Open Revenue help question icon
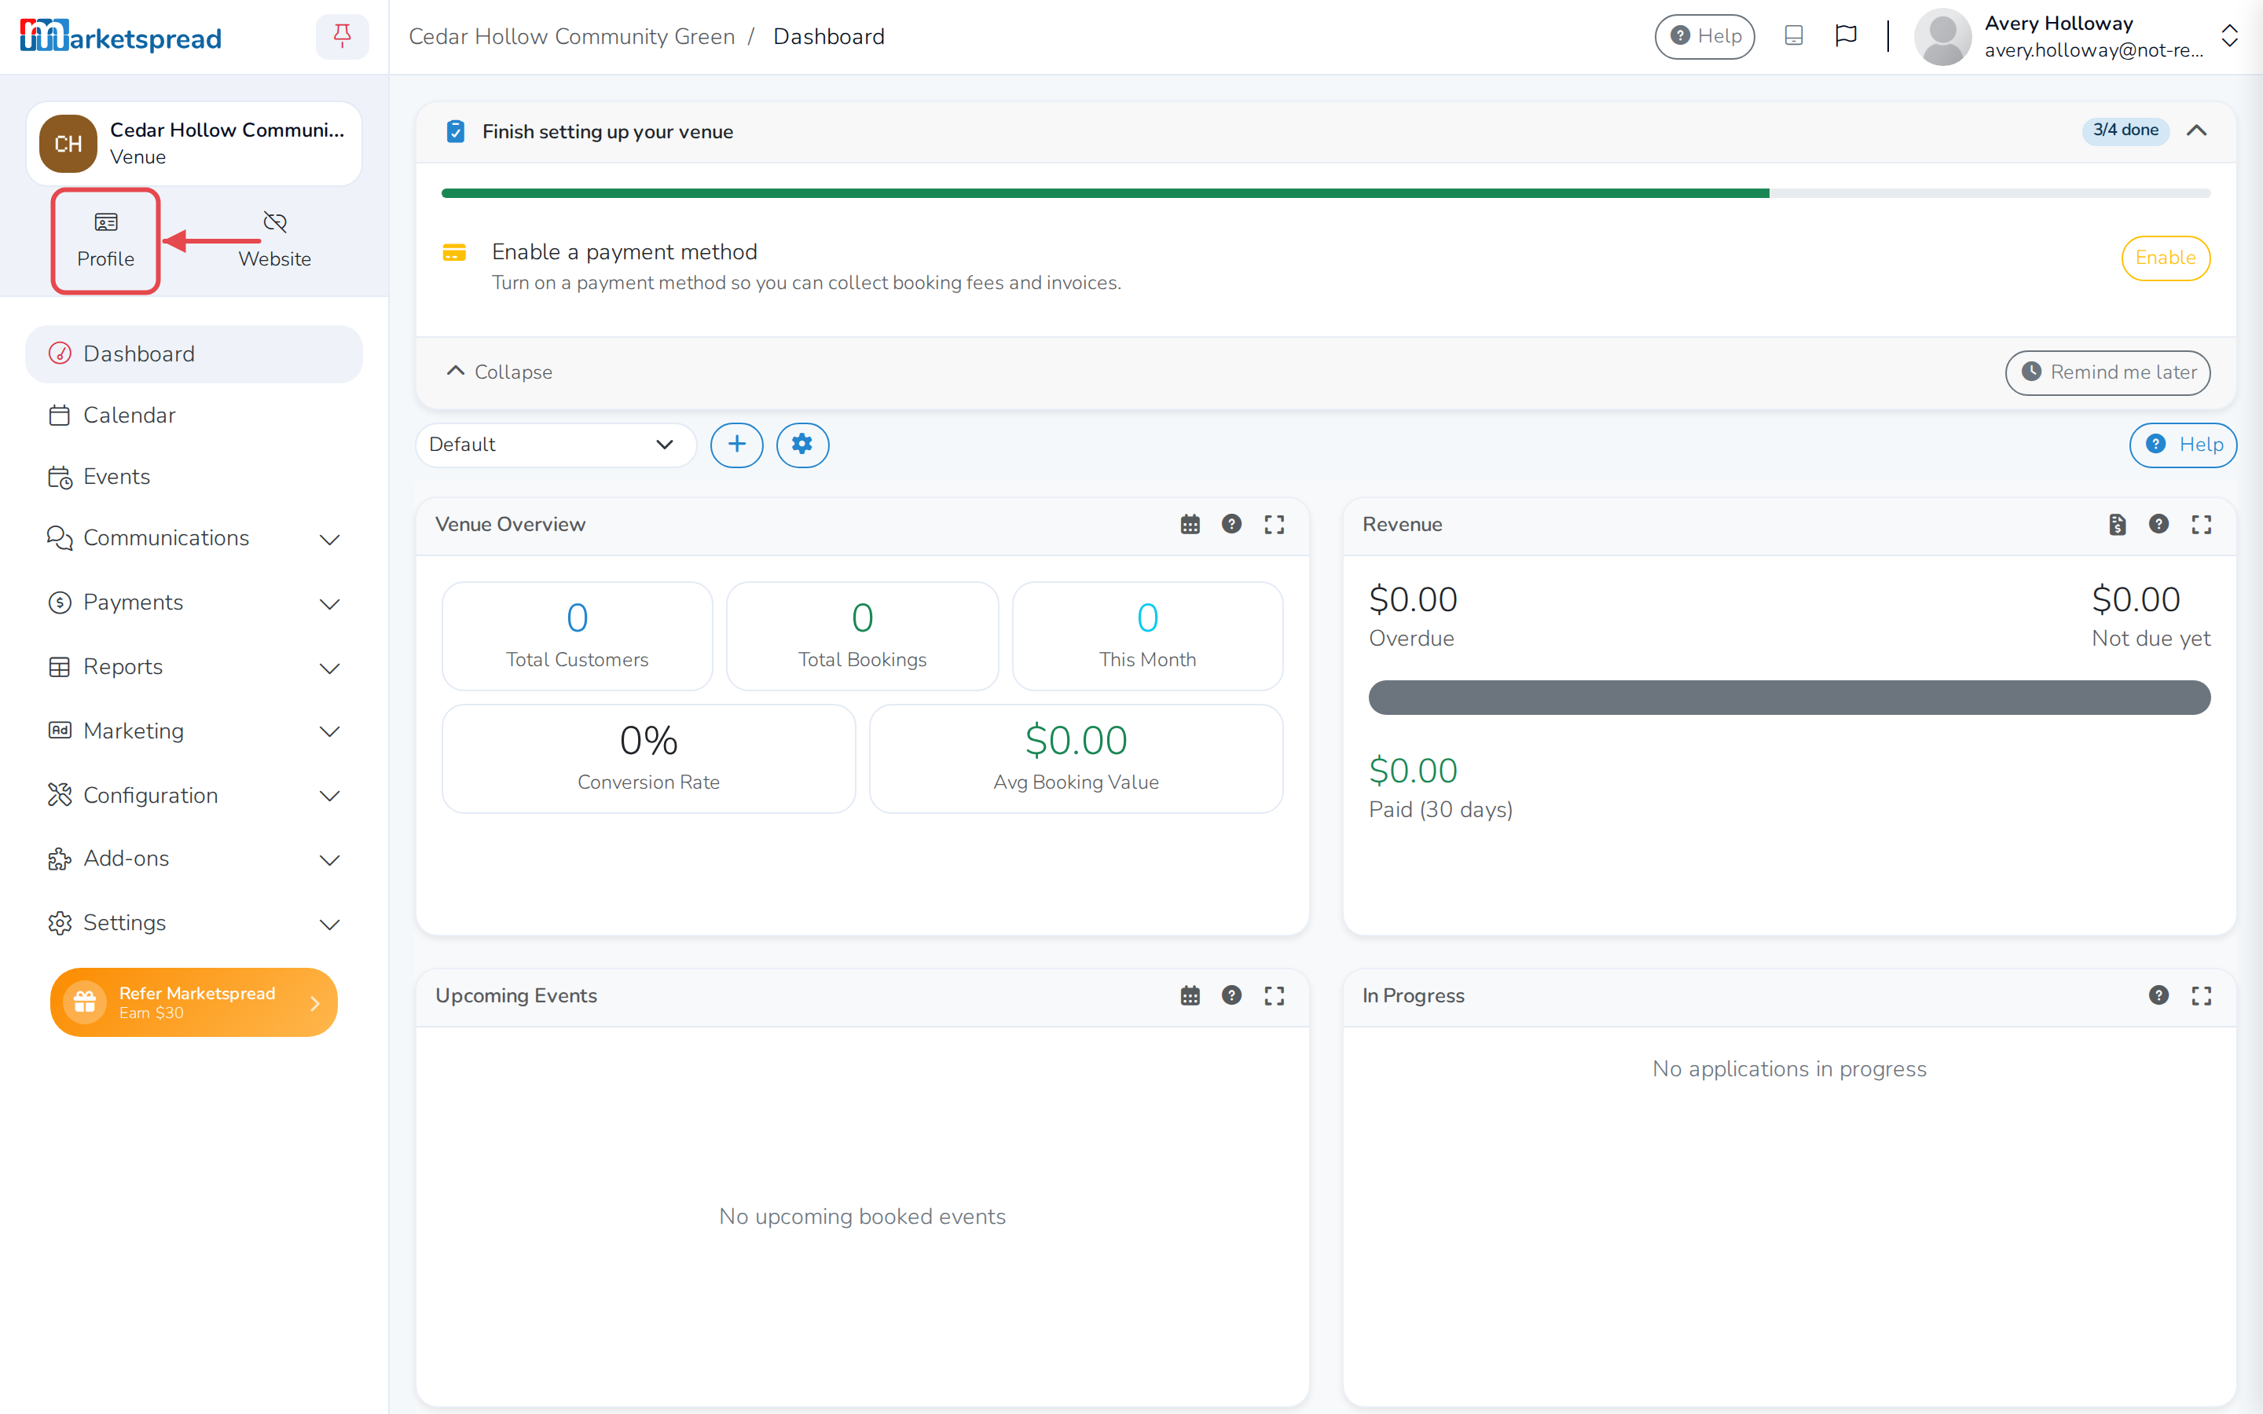Screen dimensions: 2263x1414 click(x=2158, y=525)
